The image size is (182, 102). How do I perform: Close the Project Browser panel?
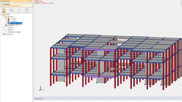click(31, 1)
